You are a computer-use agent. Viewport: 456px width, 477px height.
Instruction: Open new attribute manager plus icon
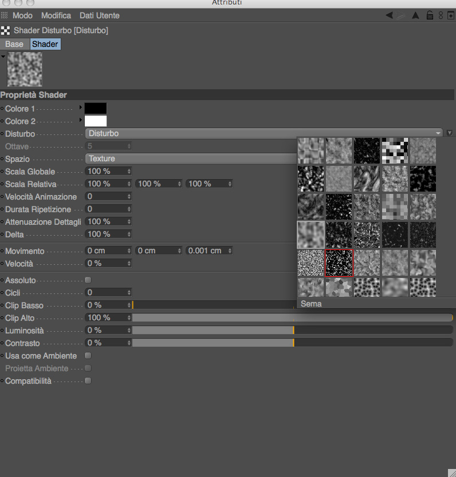451,15
